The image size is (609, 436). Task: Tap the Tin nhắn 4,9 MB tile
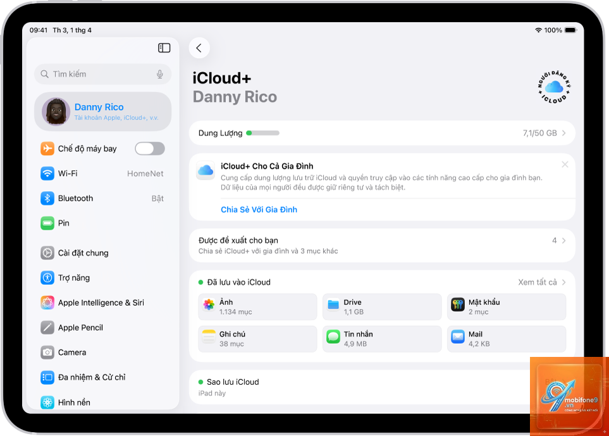(x=382, y=339)
